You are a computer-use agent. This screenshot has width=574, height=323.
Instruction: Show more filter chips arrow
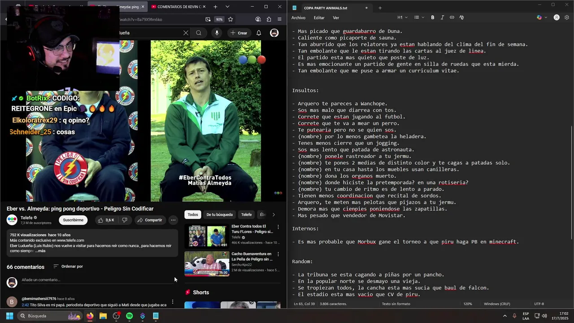click(274, 214)
